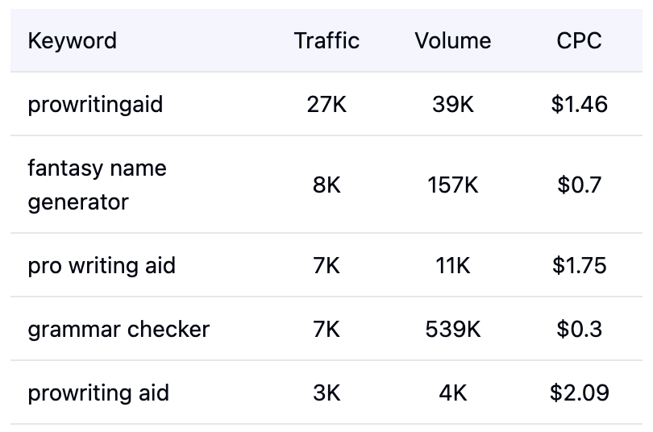
Task: Select the 4K volume cell
Action: (x=452, y=393)
